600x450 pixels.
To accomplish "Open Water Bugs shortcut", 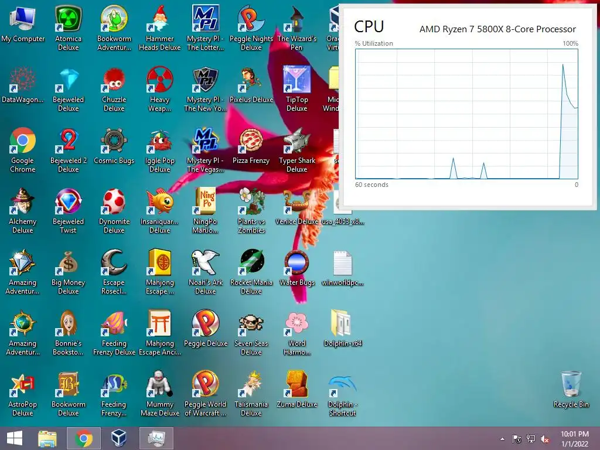I will [297, 268].
